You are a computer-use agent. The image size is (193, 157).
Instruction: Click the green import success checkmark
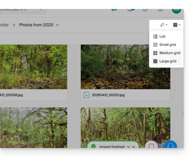click(93, 146)
